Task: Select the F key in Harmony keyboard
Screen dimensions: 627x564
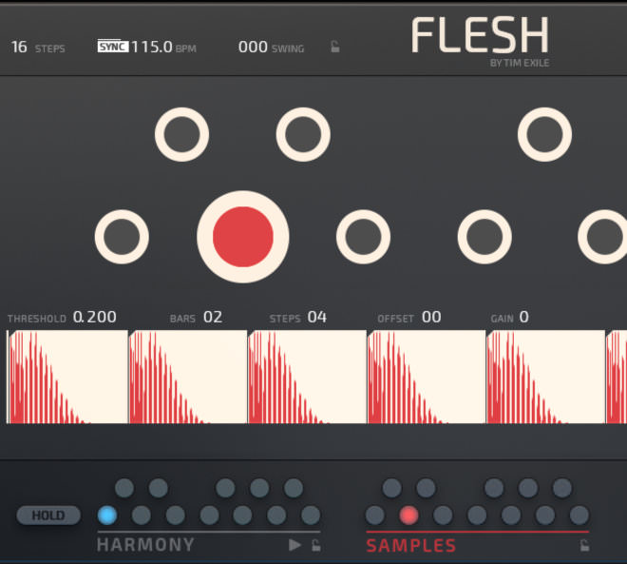Action: click(209, 515)
